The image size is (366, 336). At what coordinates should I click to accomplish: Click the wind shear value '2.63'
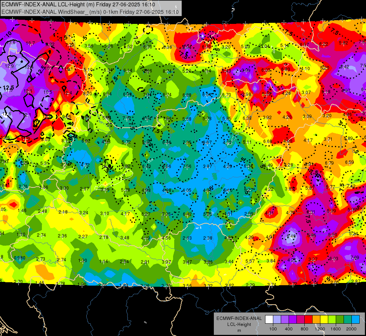tap(187, 238)
